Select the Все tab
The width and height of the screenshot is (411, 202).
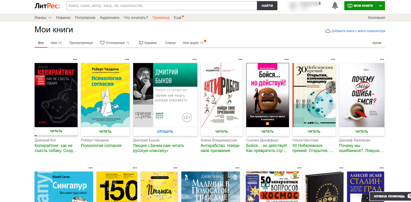(x=41, y=43)
